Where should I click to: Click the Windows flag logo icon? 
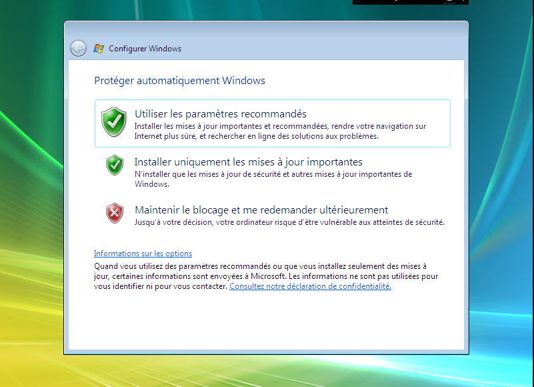[99, 49]
